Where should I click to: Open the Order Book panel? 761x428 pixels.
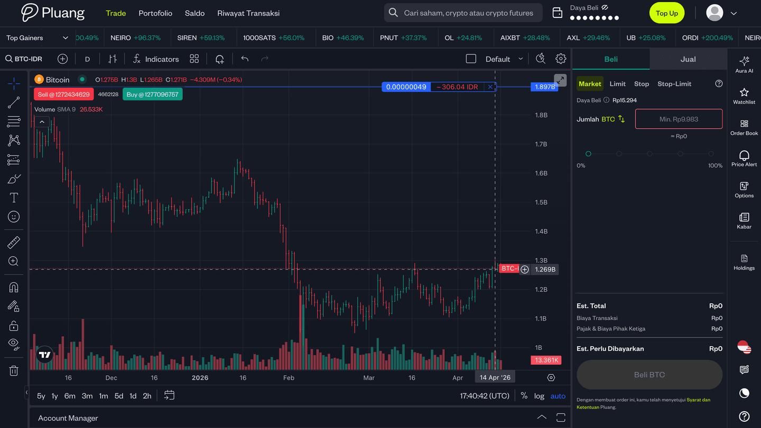coord(744,127)
